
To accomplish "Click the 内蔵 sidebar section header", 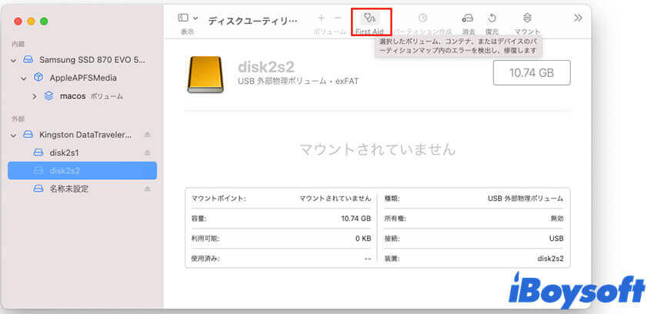I will click(x=18, y=44).
